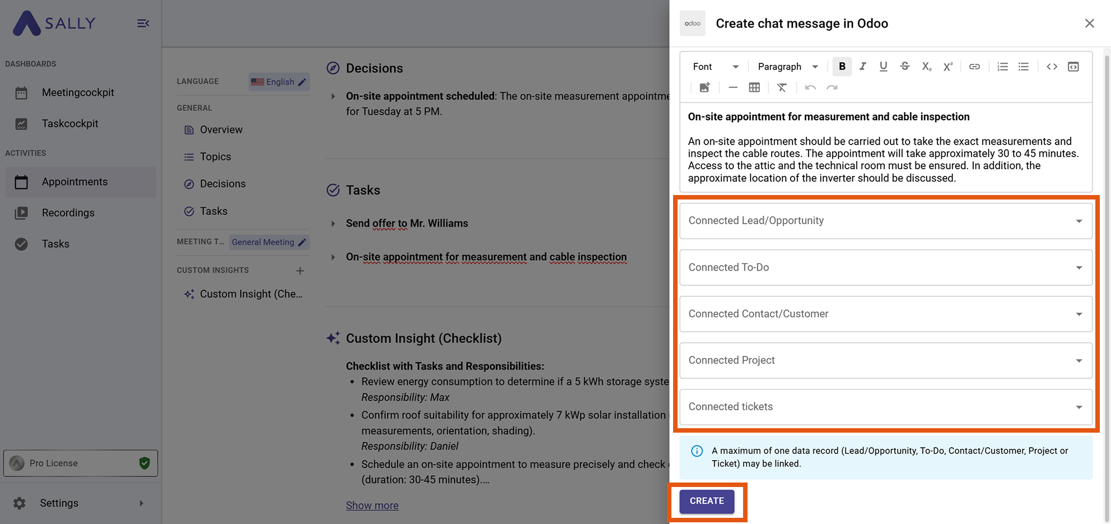Clear text formatting
Screen dimensions: 1111x524
(782, 87)
